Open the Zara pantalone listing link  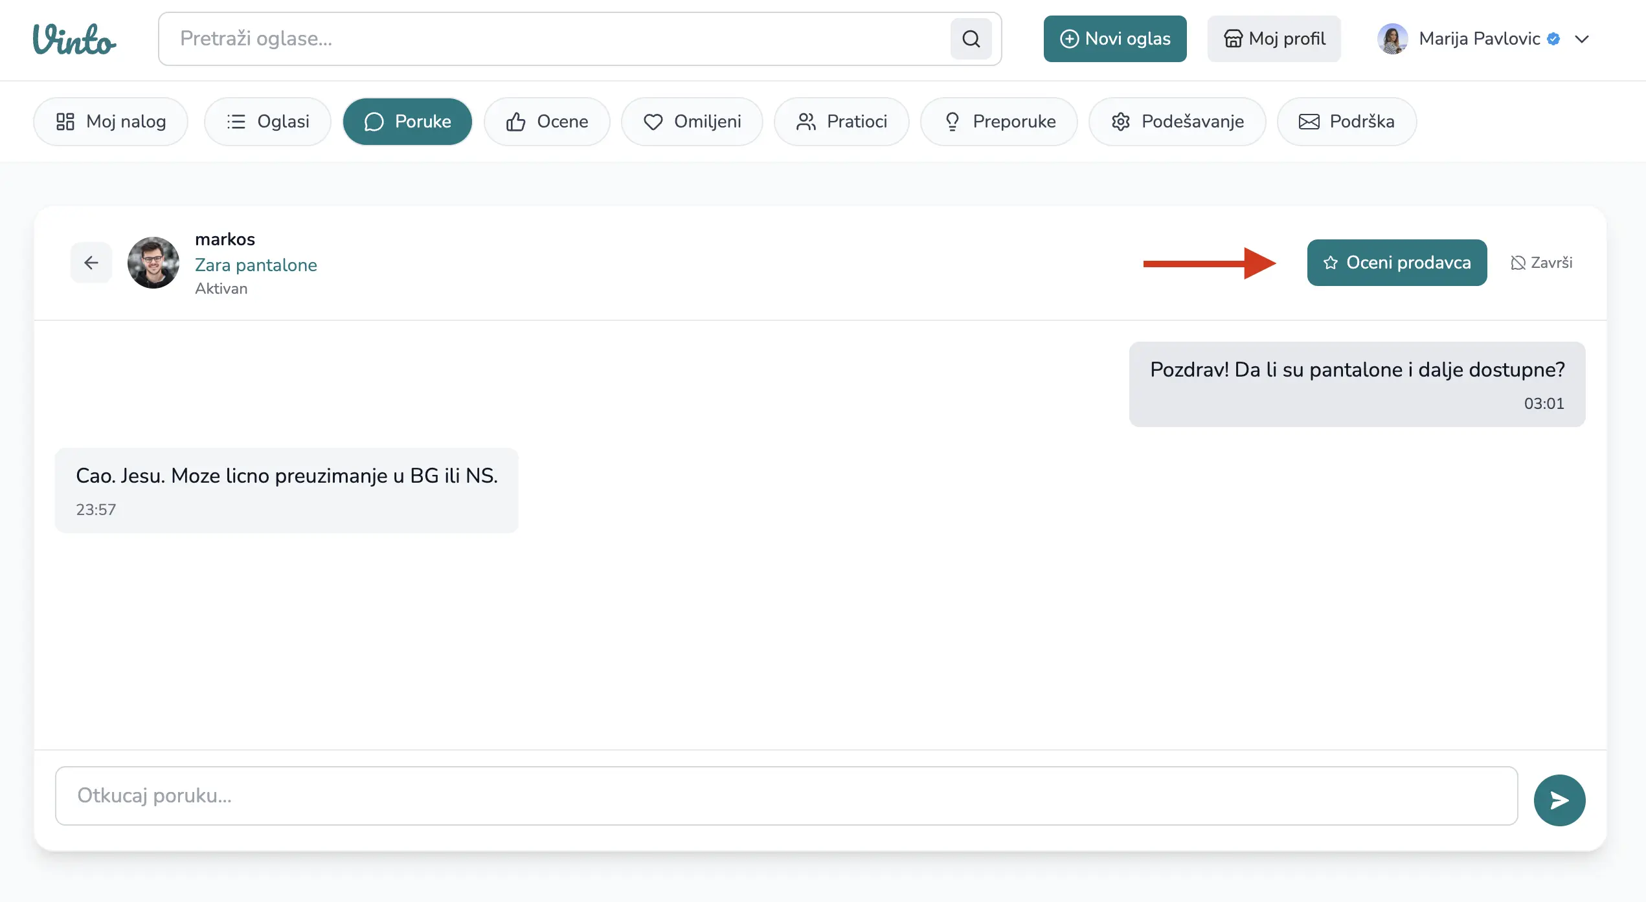pos(256,265)
